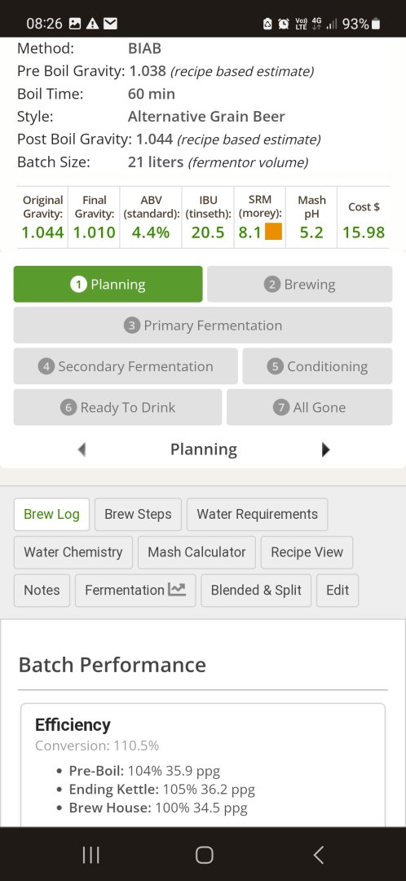Open the Water Chemistry section

point(73,552)
